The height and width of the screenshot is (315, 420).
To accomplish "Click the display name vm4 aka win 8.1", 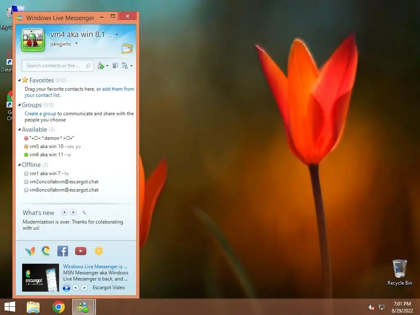I will coord(78,34).
